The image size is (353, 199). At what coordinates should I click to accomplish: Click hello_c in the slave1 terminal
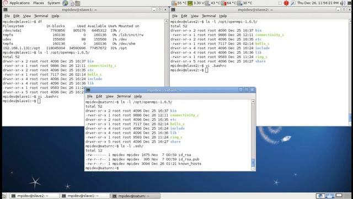point(94,75)
